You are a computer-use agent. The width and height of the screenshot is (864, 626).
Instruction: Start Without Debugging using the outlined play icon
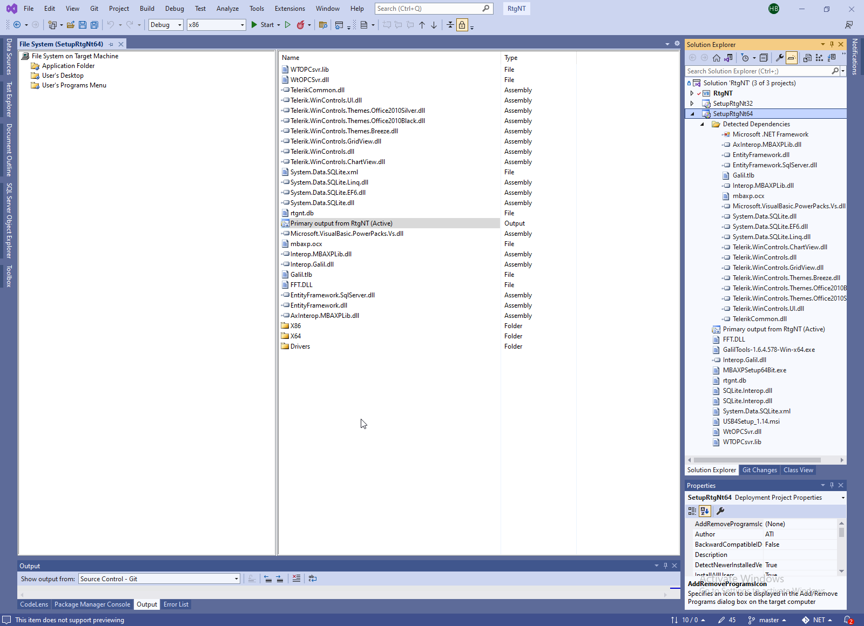288,25
